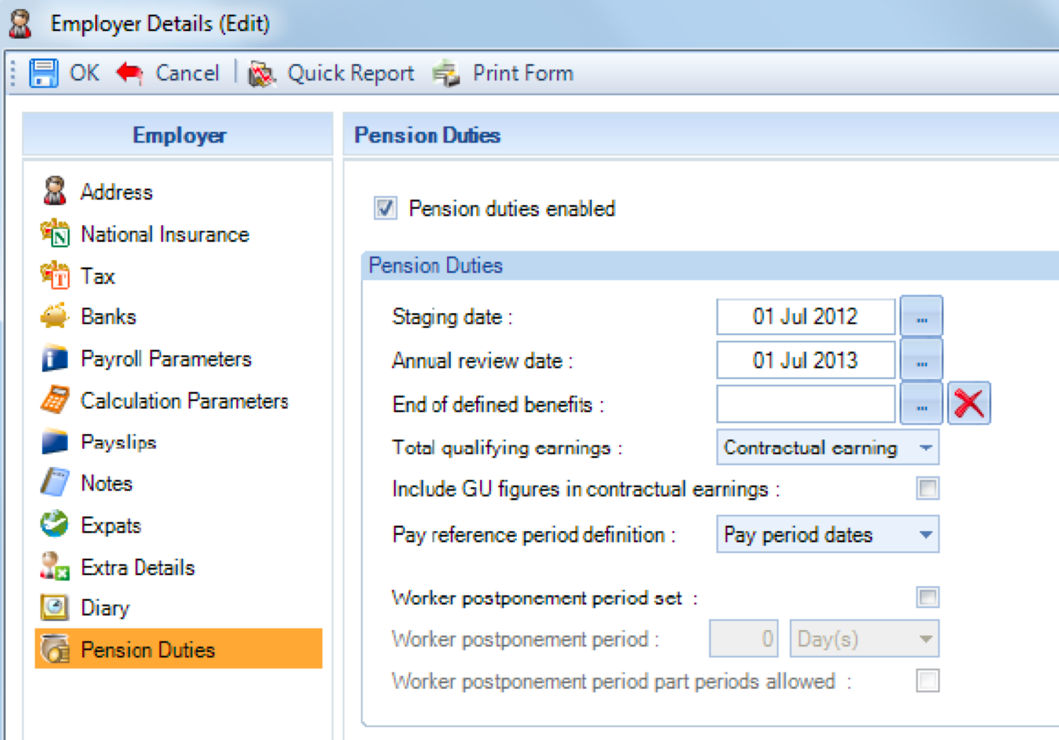The height and width of the screenshot is (740, 1059).
Task: Tick Worker postponement period set checkbox
Action: point(927,597)
